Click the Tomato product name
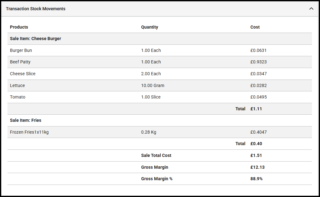Image resolution: width=320 pixels, height=197 pixels. [18, 97]
